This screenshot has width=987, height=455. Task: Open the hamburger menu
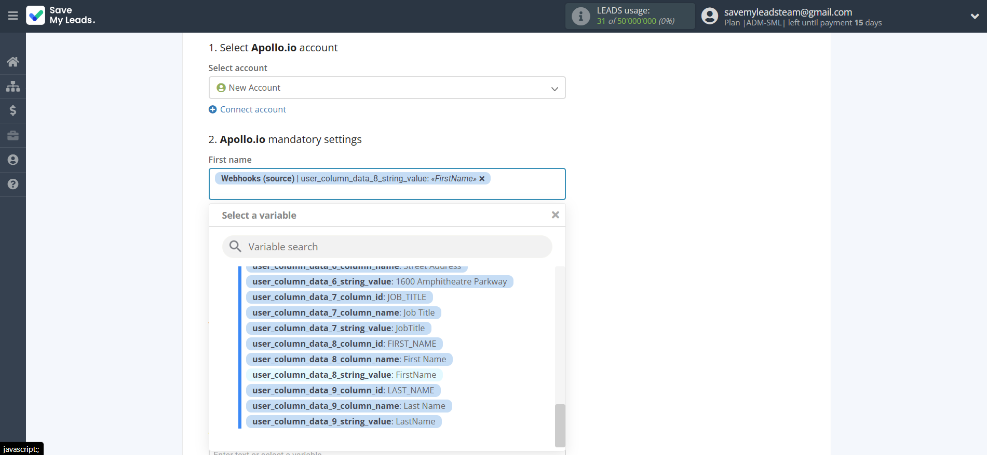tap(13, 16)
